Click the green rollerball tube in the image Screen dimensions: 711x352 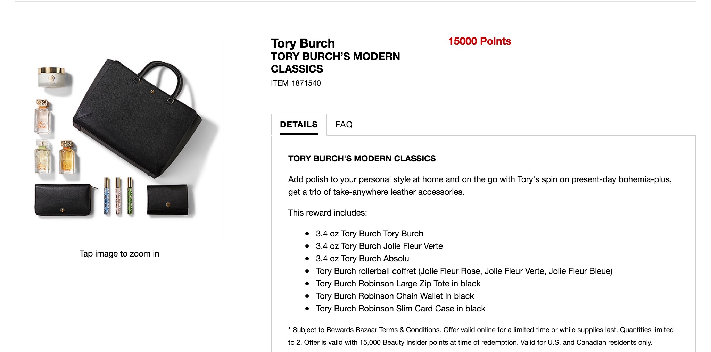(130, 196)
